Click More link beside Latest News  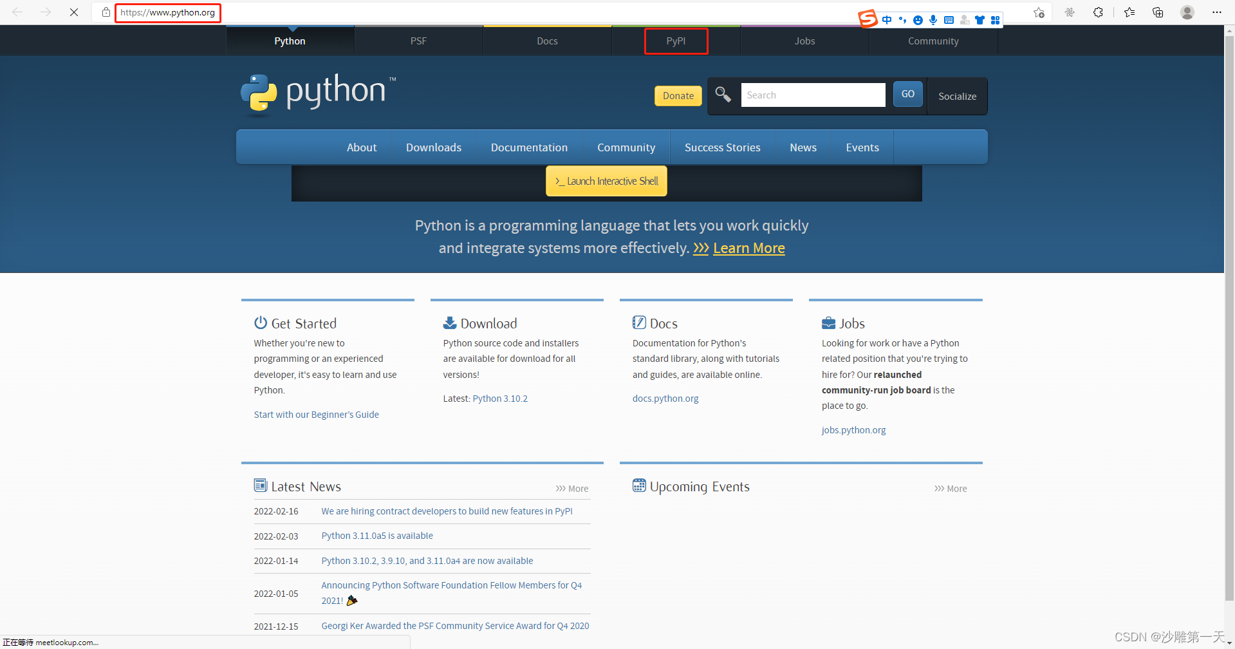pos(572,489)
